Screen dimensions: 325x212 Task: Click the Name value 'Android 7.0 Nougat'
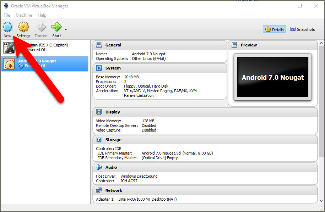pos(148,54)
